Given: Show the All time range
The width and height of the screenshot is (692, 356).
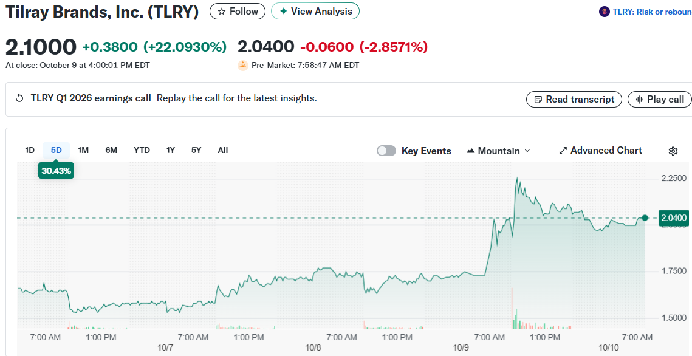Looking at the screenshot, I should [x=223, y=150].
